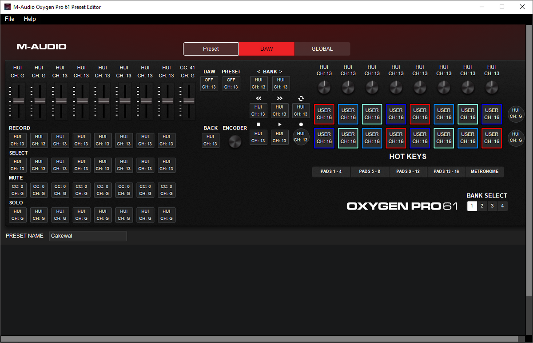
Task: Select bank 3 in Bank Select
Action: pos(492,206)
